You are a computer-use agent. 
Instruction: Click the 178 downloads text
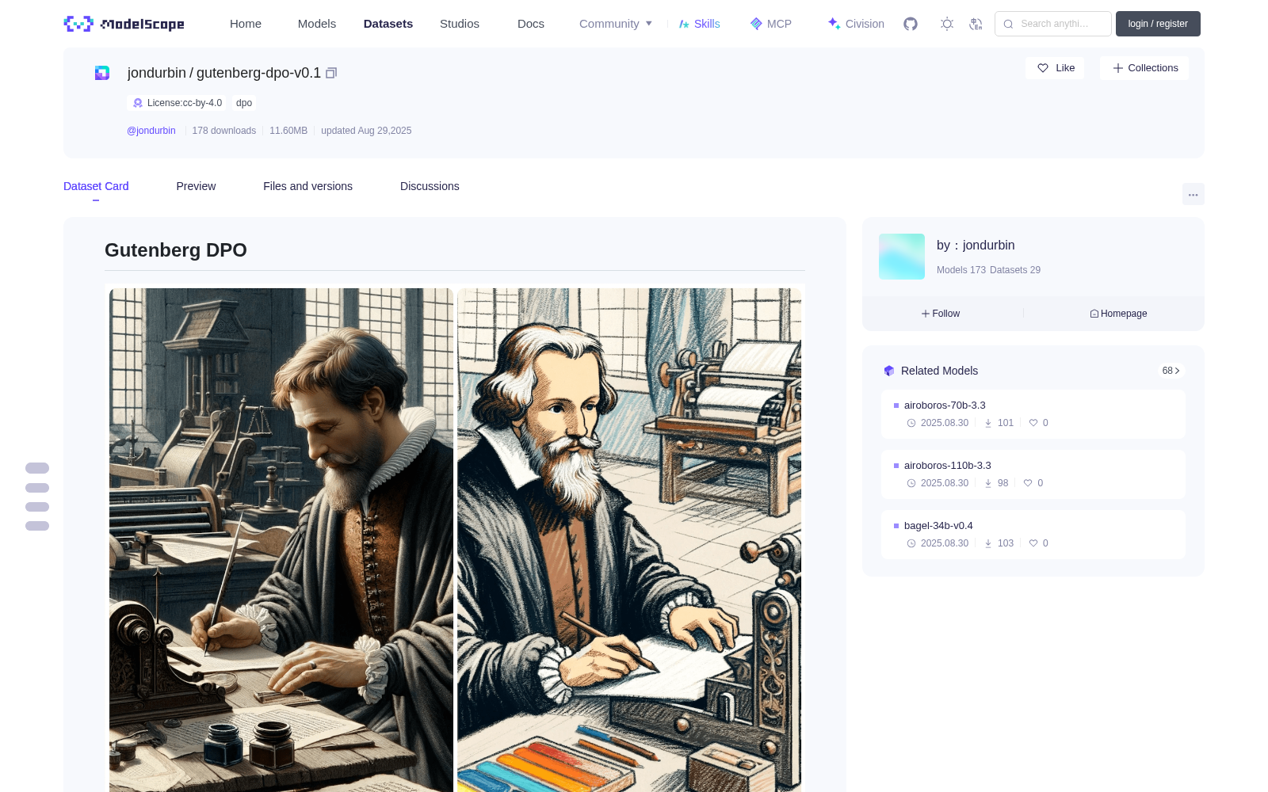click(x=223, y=131)
